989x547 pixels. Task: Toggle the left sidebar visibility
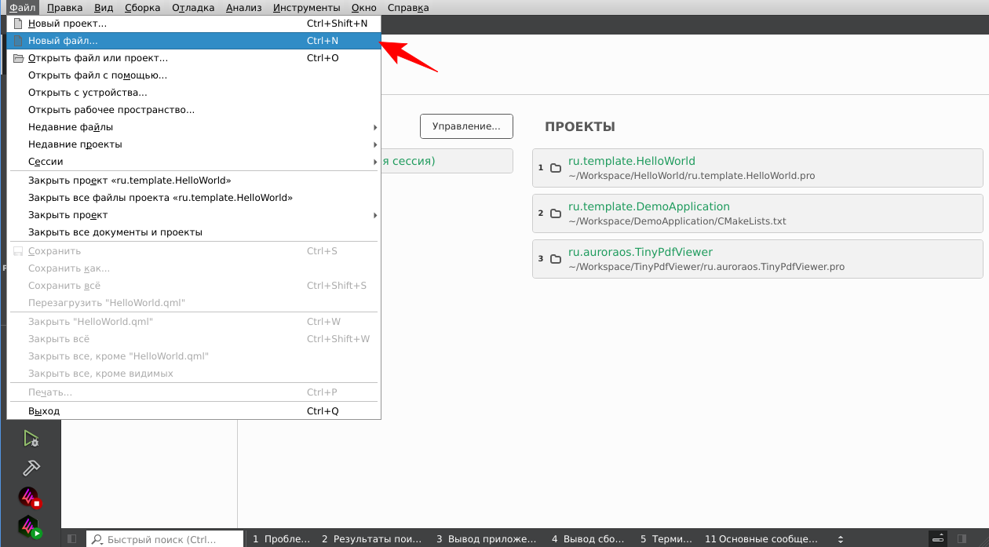click(72, 539)
